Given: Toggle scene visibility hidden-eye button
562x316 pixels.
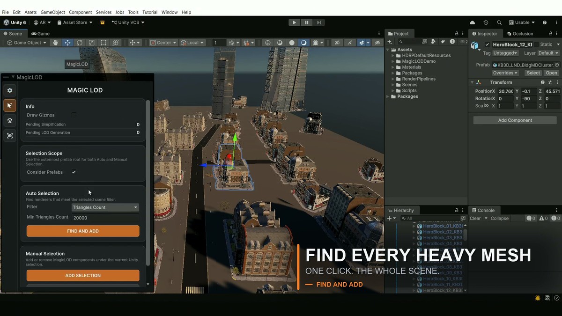Looking at the screenshot, I should pyautogui.click(x=377, y=43).
